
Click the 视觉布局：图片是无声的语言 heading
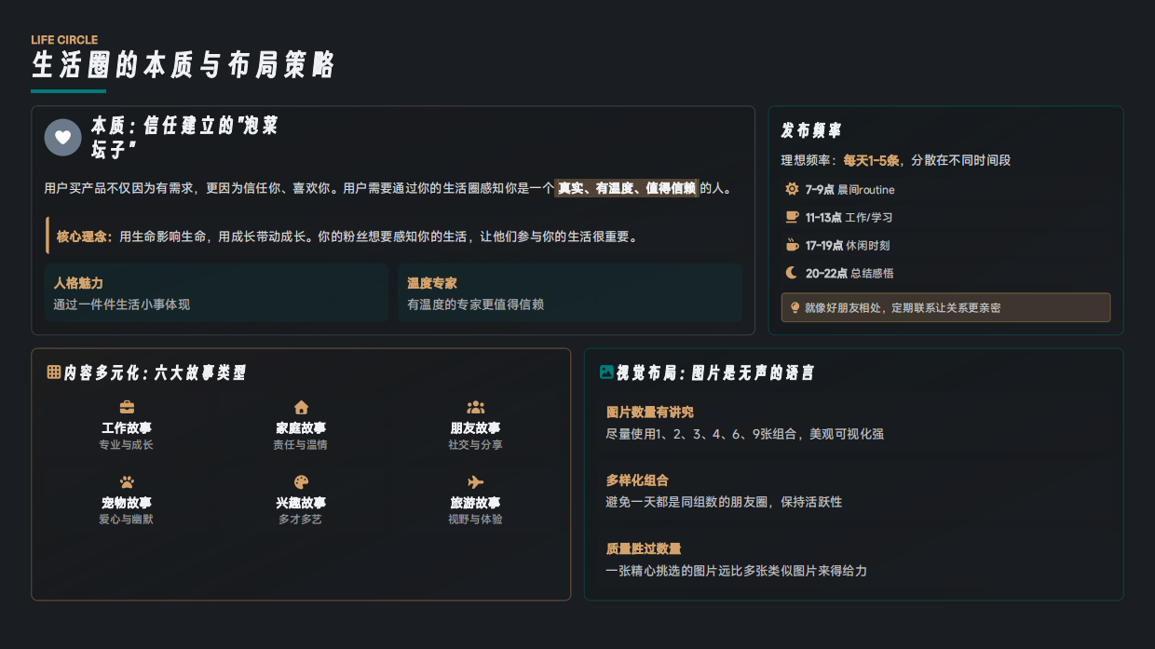[x=715, y=372]
